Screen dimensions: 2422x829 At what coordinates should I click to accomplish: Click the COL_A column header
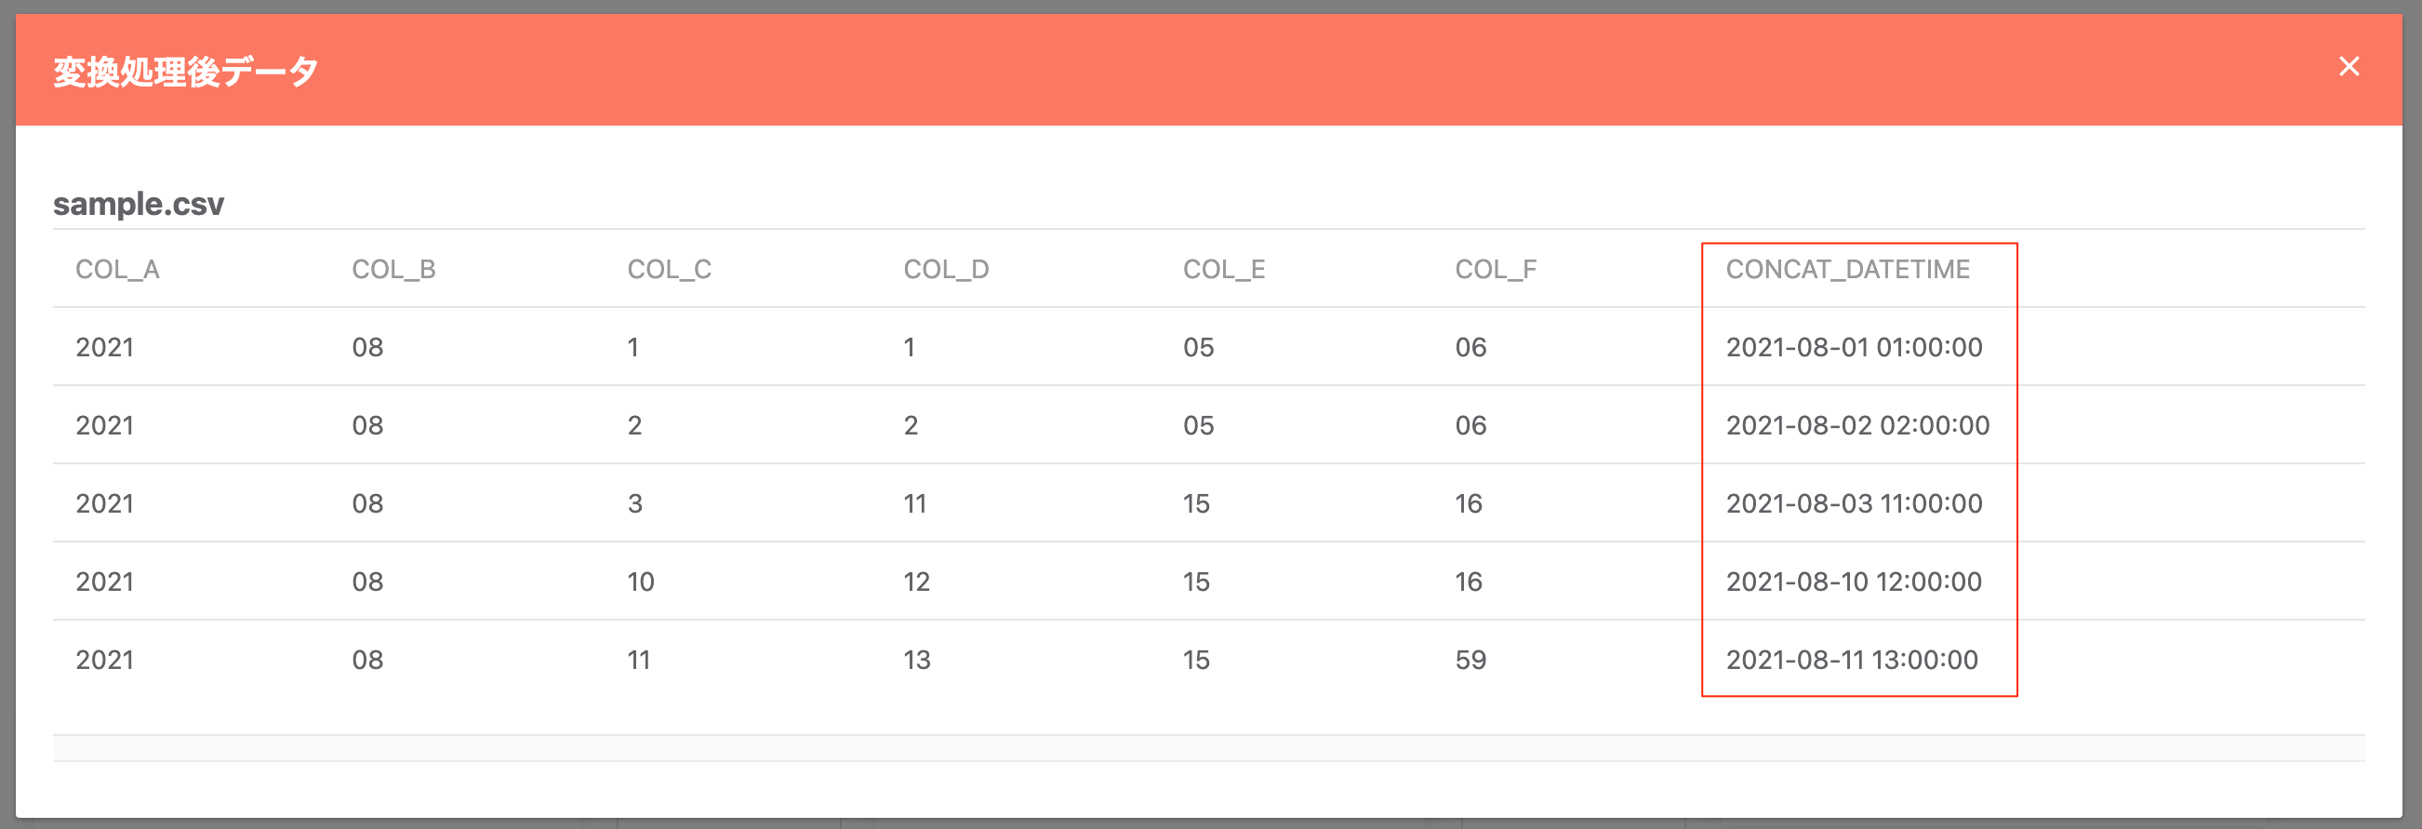click(x=117, y=270)
